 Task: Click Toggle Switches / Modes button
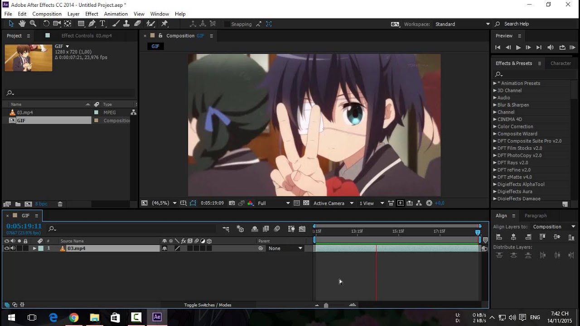click(x=208, y=305)
